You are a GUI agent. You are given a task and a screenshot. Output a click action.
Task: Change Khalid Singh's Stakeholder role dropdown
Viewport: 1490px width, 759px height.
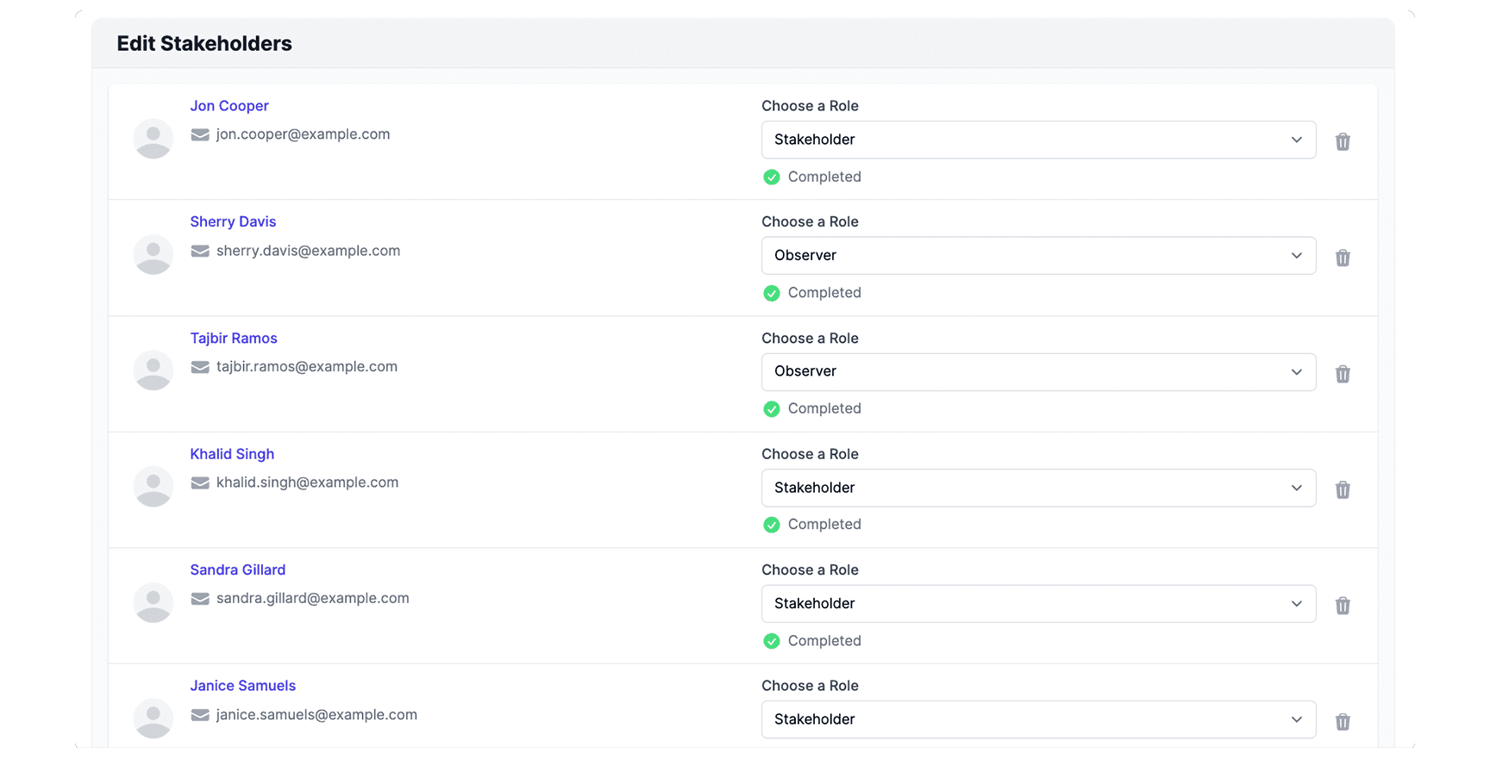[1038, 488]
